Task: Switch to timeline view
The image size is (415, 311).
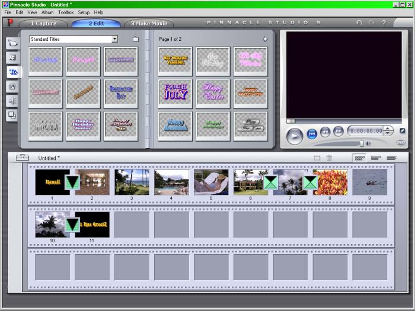Action: click(375, 158)
